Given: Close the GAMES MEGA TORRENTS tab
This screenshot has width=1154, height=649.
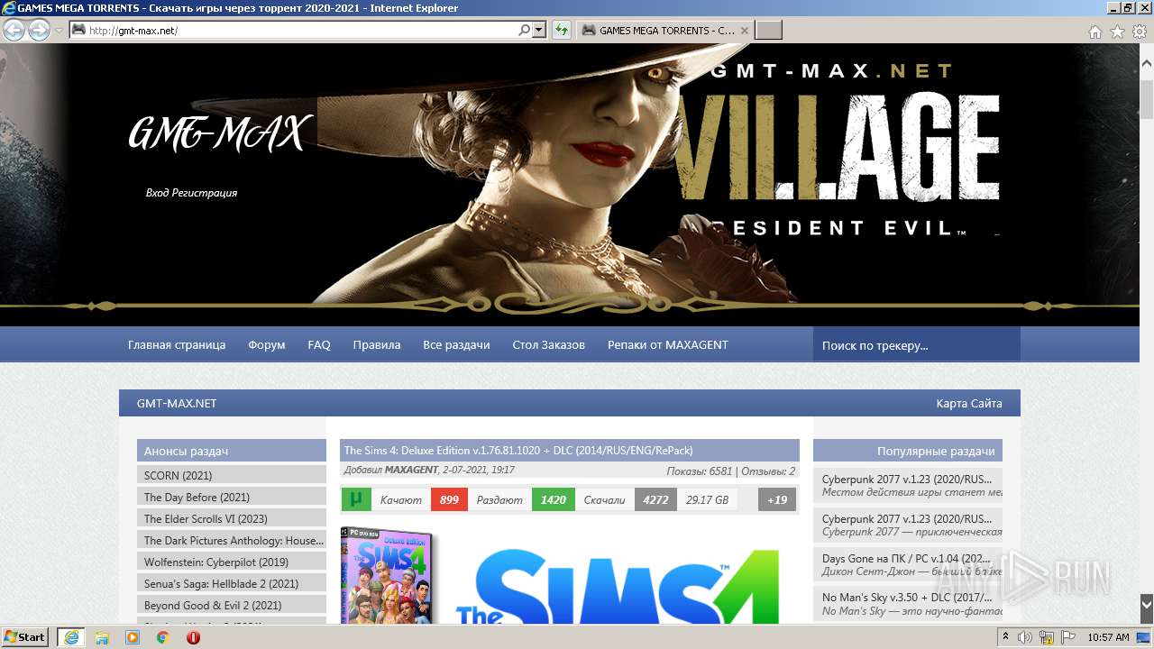Looking at the screenshot, I should click(x=745, y=30).
